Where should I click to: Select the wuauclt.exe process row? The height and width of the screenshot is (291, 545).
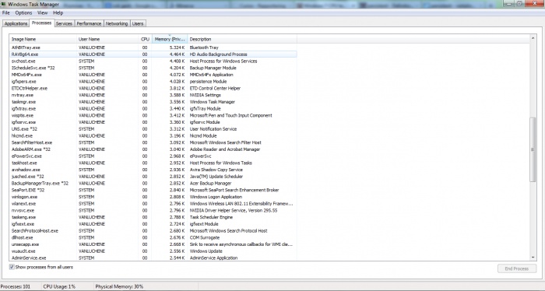[x=153, y=251]
